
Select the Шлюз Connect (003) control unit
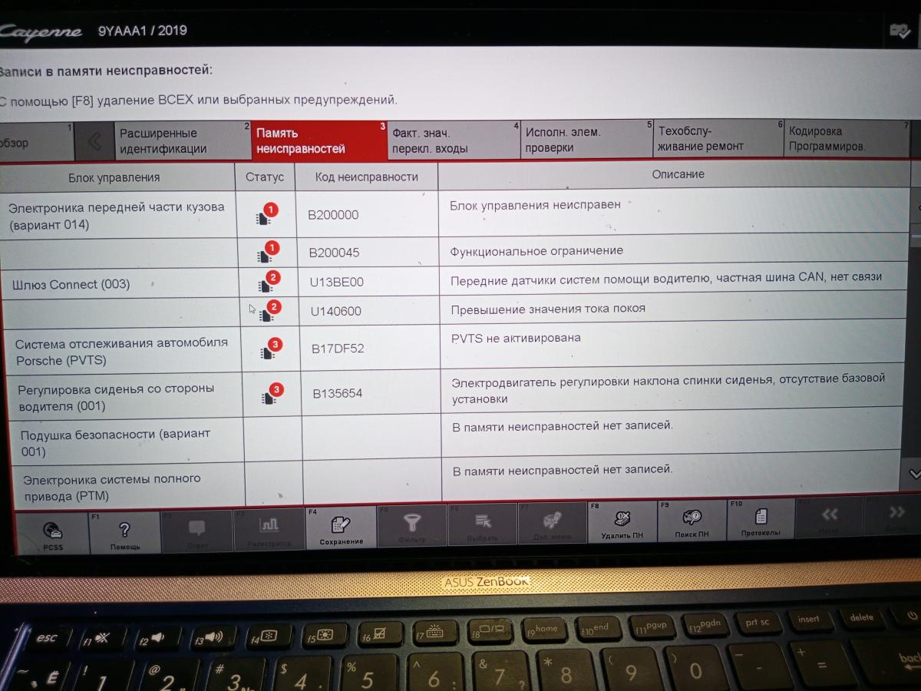71,284
